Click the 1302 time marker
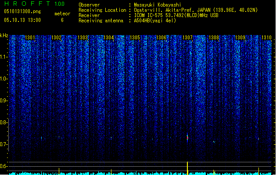 tap(56, 38)
